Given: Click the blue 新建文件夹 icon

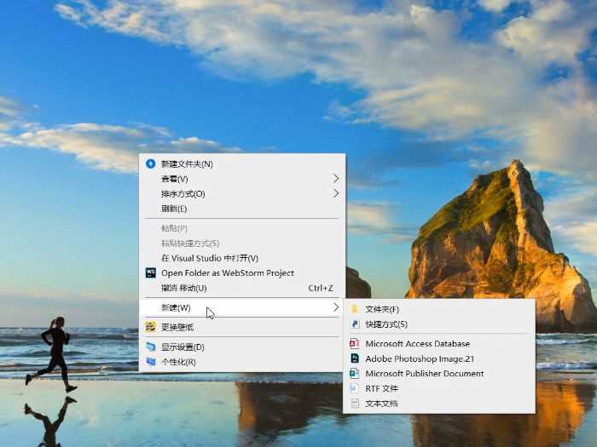Looking at the screenshot, I should click(x=151, y=163).
